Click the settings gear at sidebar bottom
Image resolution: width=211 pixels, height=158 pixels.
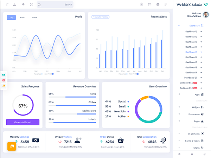tap(179, 154)
